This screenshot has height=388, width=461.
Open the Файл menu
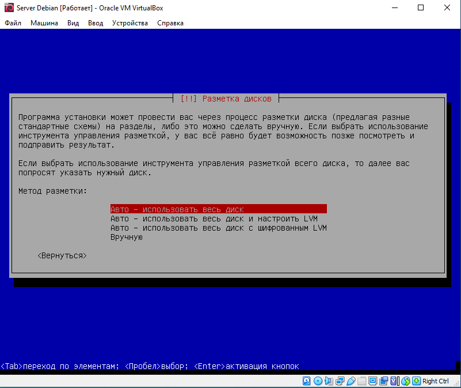tap(13, 23)
